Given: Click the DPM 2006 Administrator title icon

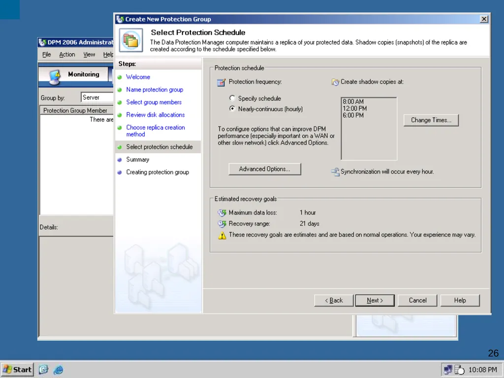Looking at the screenshot, I should 42,42.
